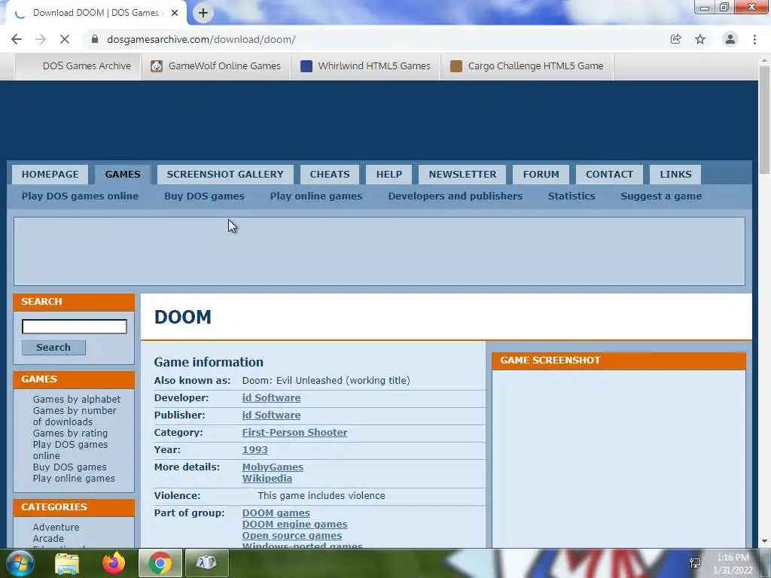Viewport: 771px width, 578px height.
Task: Click the padlock site info icon
Action: tap(95, 39)
